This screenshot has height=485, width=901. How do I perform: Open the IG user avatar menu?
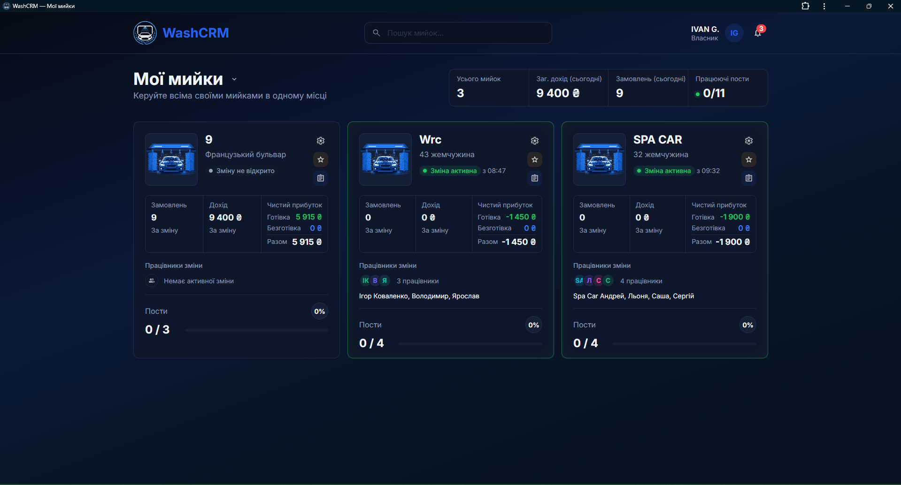pyautogui.click(x=734, y=33)
